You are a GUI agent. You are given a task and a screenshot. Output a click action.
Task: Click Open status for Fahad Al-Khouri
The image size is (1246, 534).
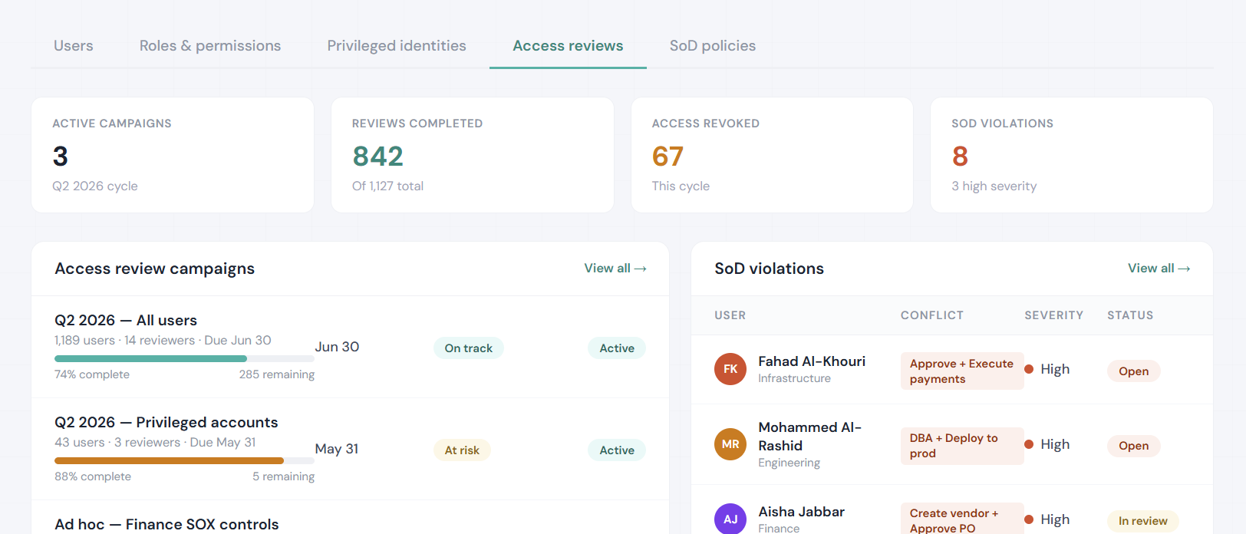pos(1134,371)
